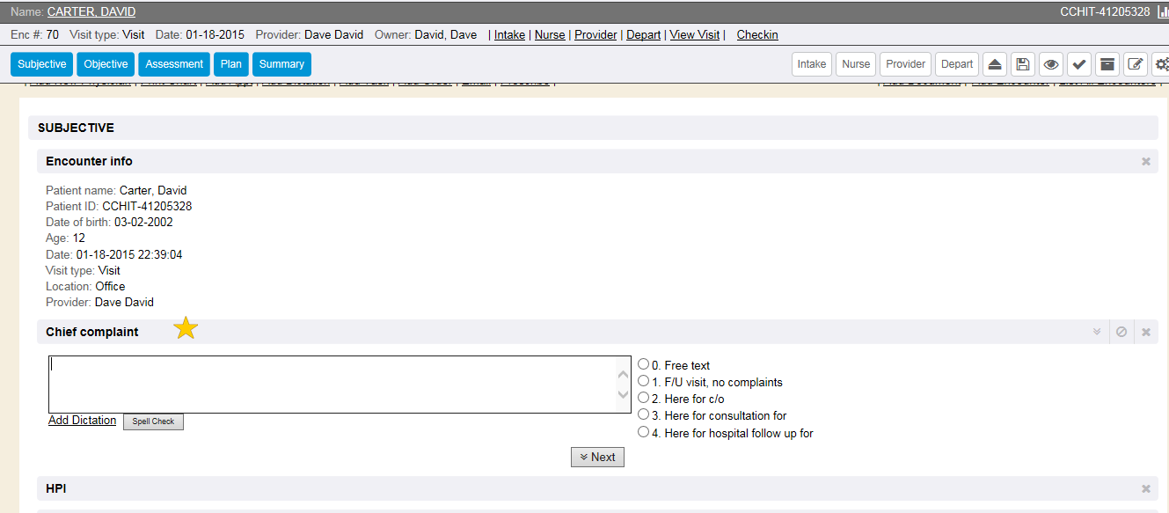The height and width of the screenshot is (513, 1169).
Task: Click the eject icon in toolbar
Action: click(995, 64)
